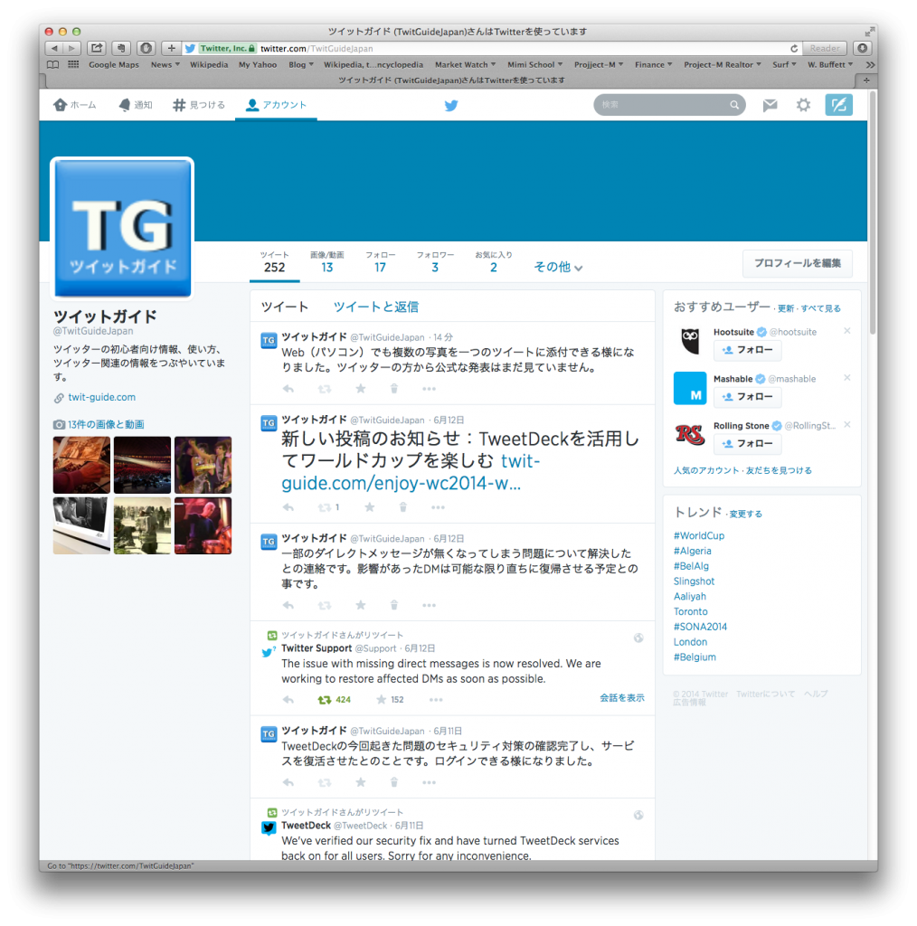Open 見つける discover tab

pyautogui.click(x=198, y=105)
